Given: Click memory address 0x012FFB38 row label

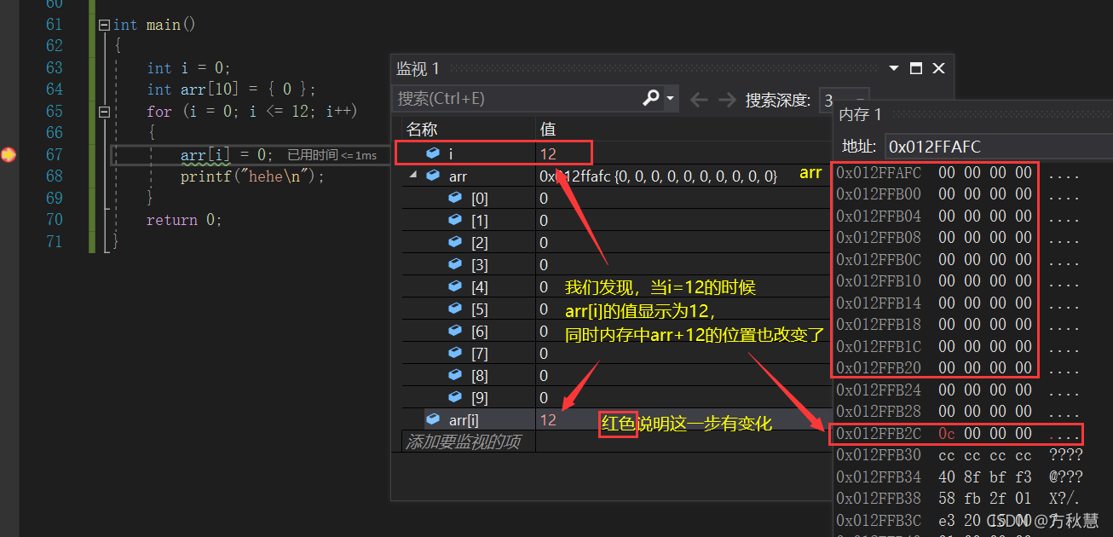Looking at the screenshot, I should pos(879,499).
